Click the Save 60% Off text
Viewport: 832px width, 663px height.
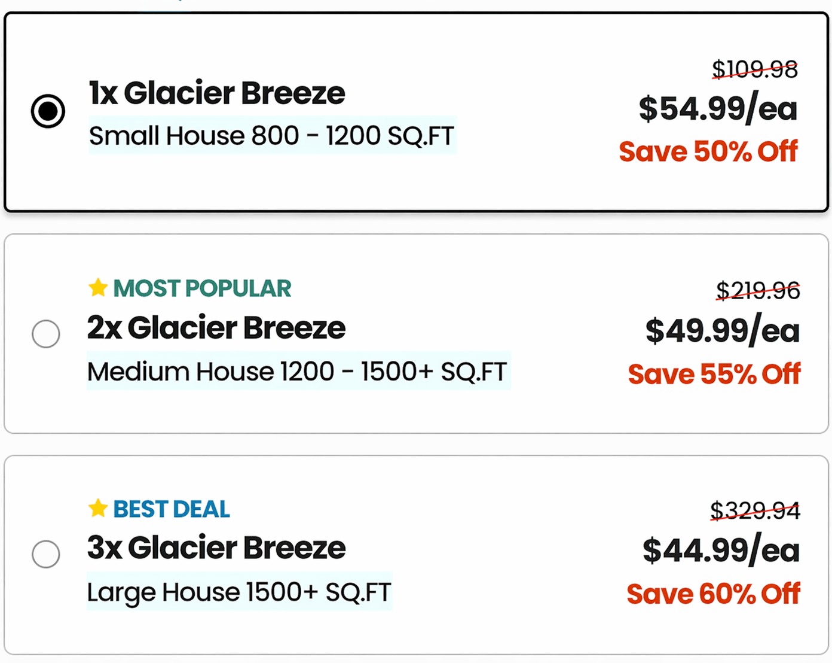pos(712,594)
